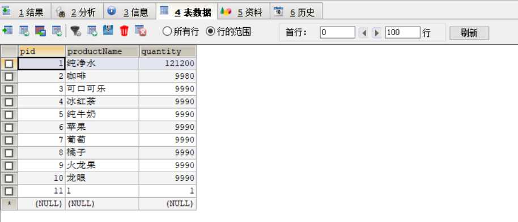The image size is (518, 222).
Task: Select the 龙眼 cell
Action: point(102,178)
